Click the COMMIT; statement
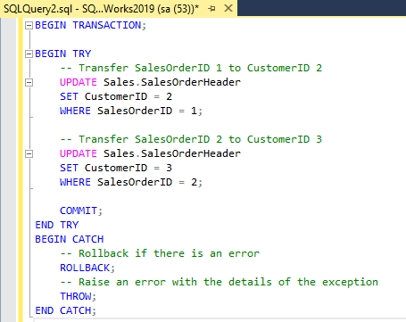This screenshot has width=406, height=322. tap(81, 211)
